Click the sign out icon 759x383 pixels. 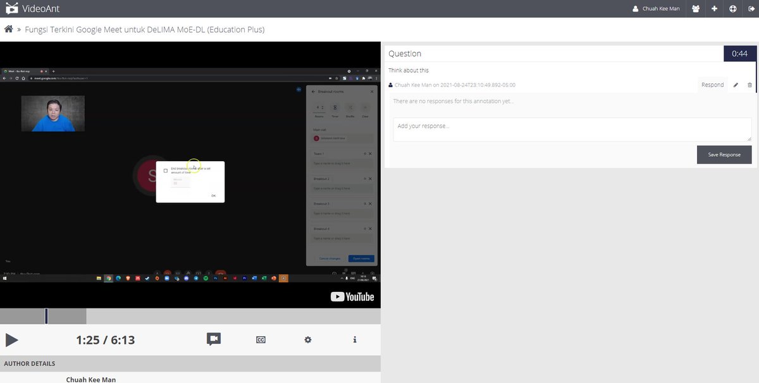coord(750,9)
